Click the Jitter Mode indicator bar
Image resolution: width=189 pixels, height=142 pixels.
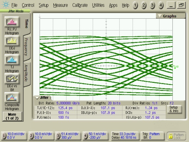15,11
